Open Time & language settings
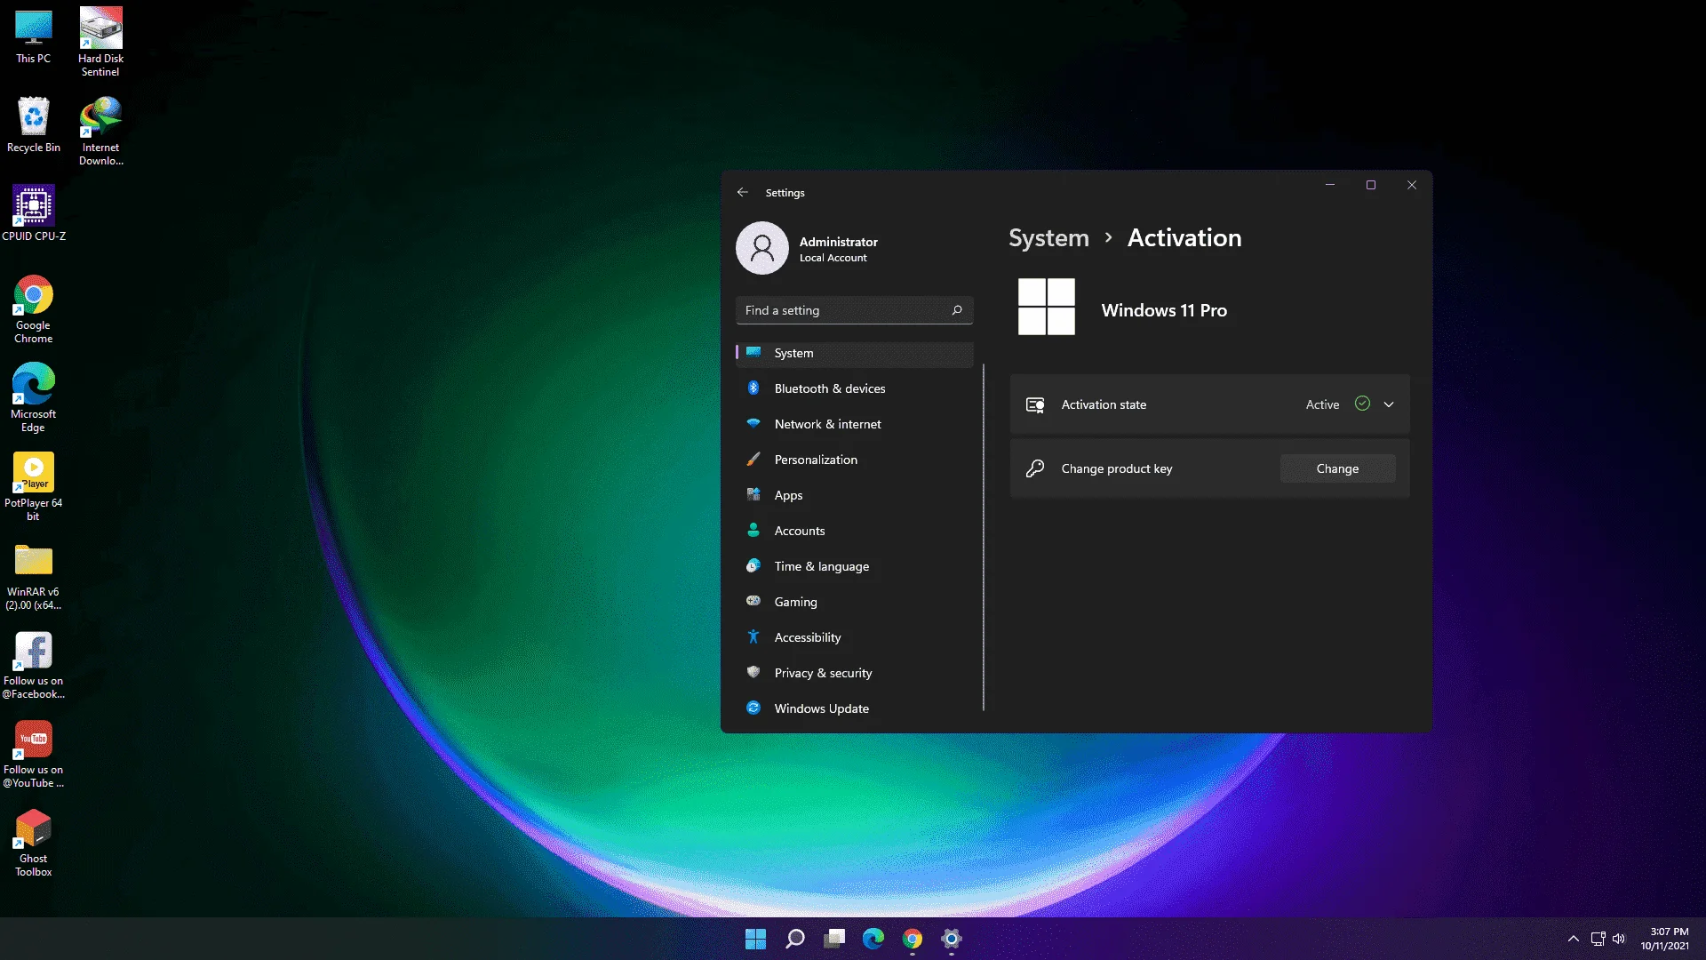 click(x=855, y=566)
